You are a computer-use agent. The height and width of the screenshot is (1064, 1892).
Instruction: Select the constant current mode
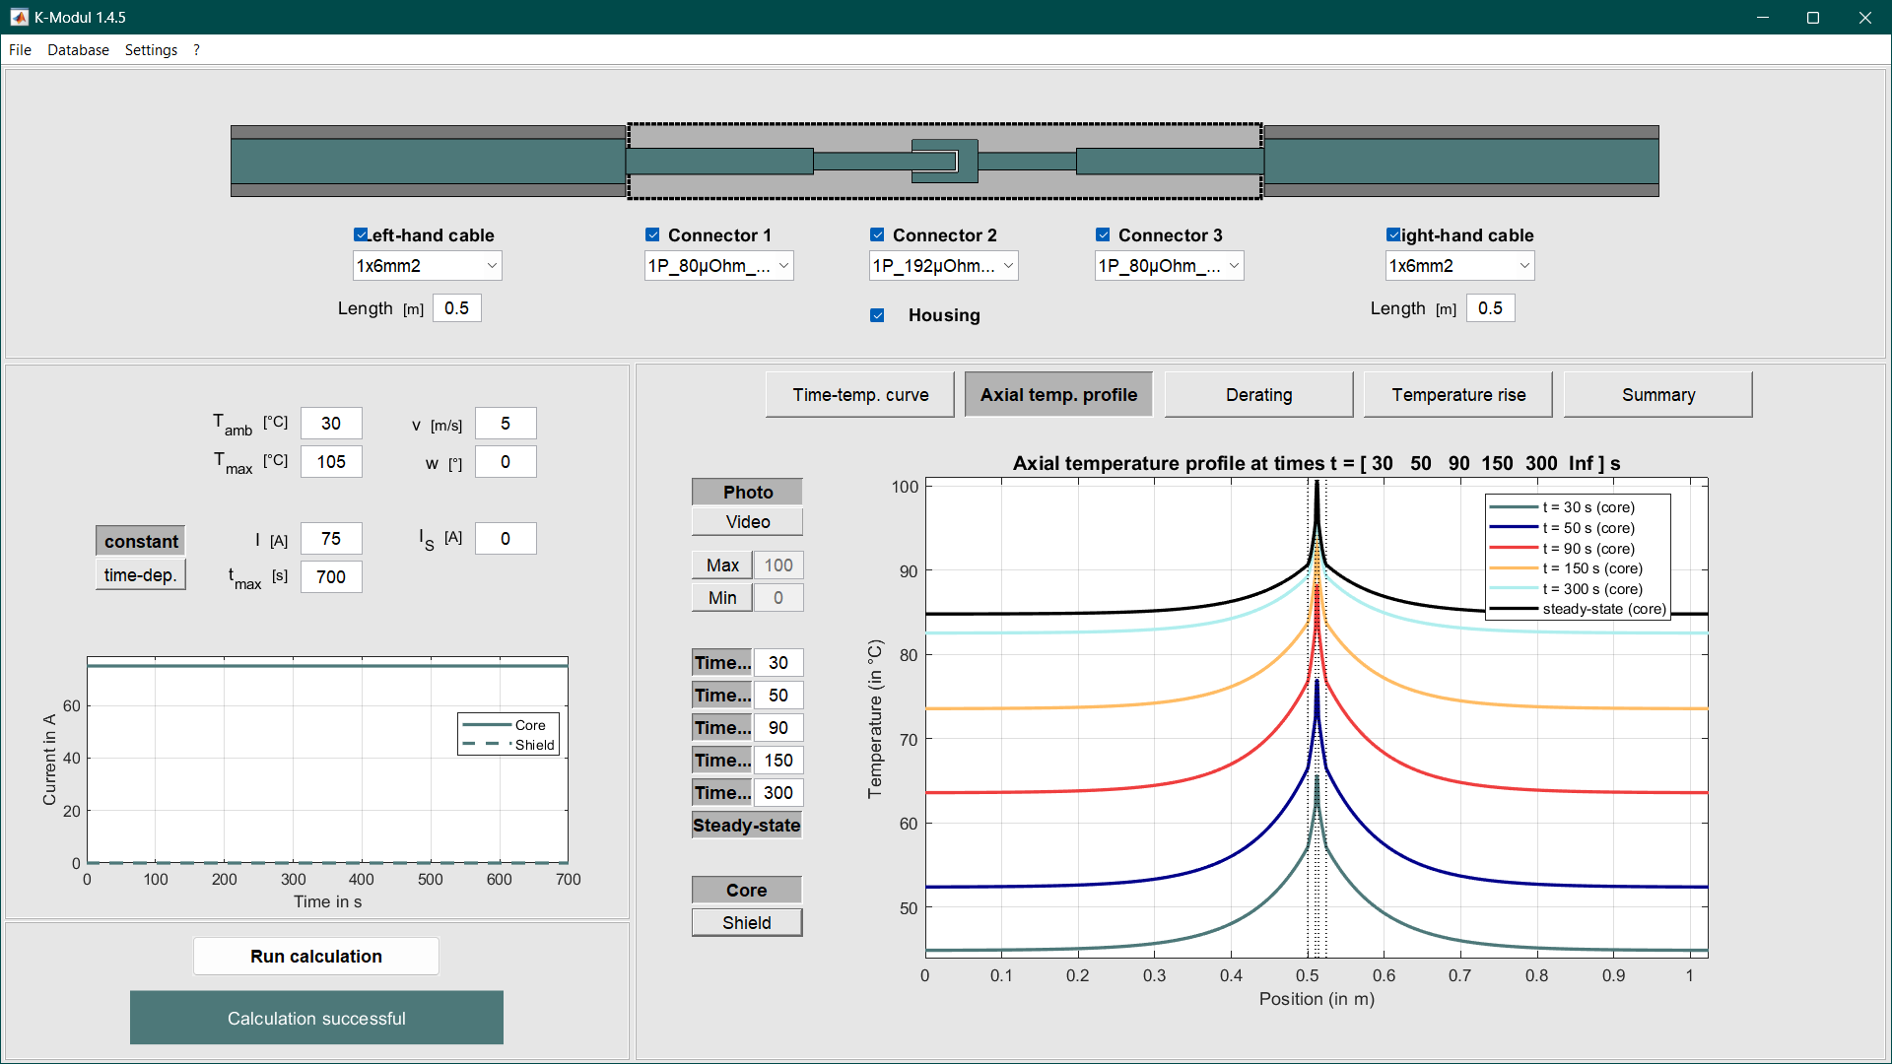pyautogui.click(x=141, y=541)
